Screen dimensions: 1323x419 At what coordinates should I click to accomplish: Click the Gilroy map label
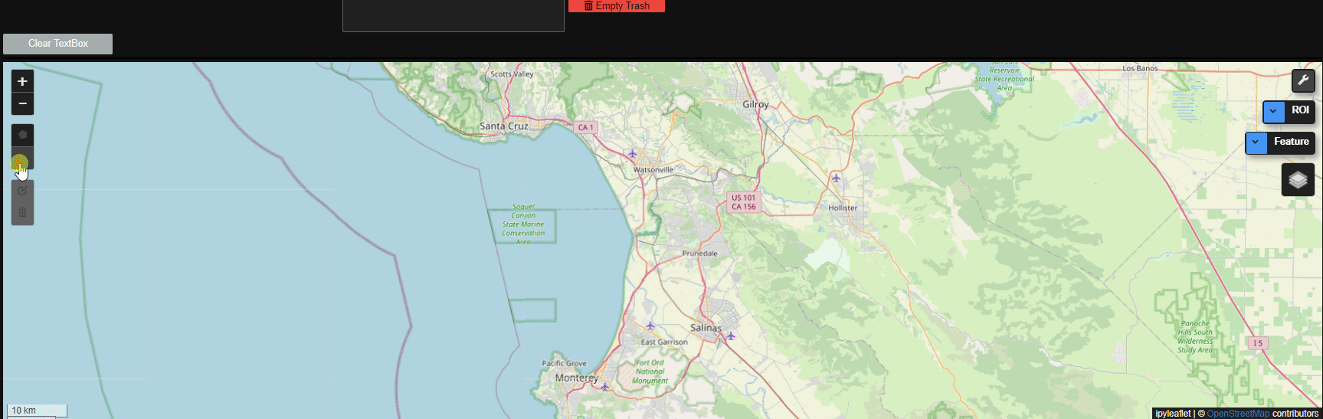(755, 104)
